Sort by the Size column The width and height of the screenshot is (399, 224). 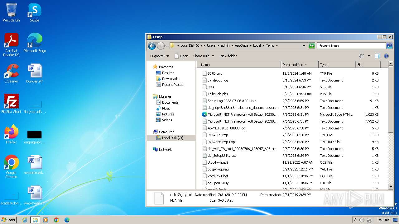click(x=368, y=65)
